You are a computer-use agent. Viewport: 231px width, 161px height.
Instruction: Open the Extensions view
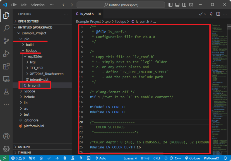(6, 66)
